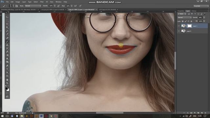Select the Horizontal Type tool

(7, 69)
